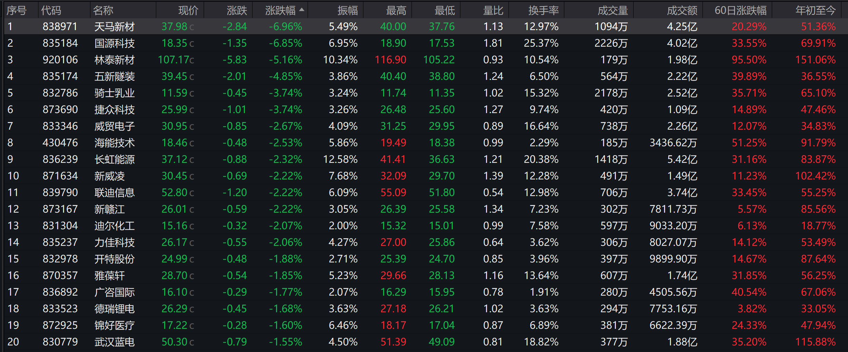Select the stock code 831304
The width and height of the screenshot is (848, 352).
click(60, 226)
